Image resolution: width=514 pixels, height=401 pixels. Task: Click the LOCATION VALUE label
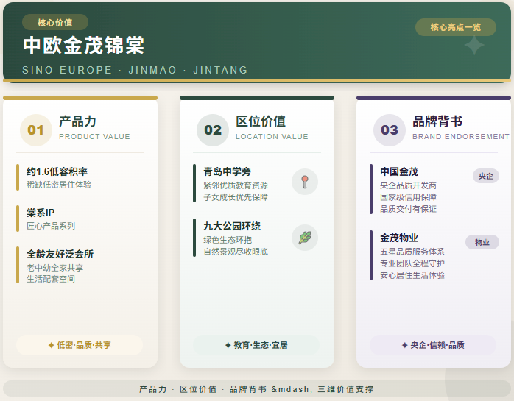point(272,137)
